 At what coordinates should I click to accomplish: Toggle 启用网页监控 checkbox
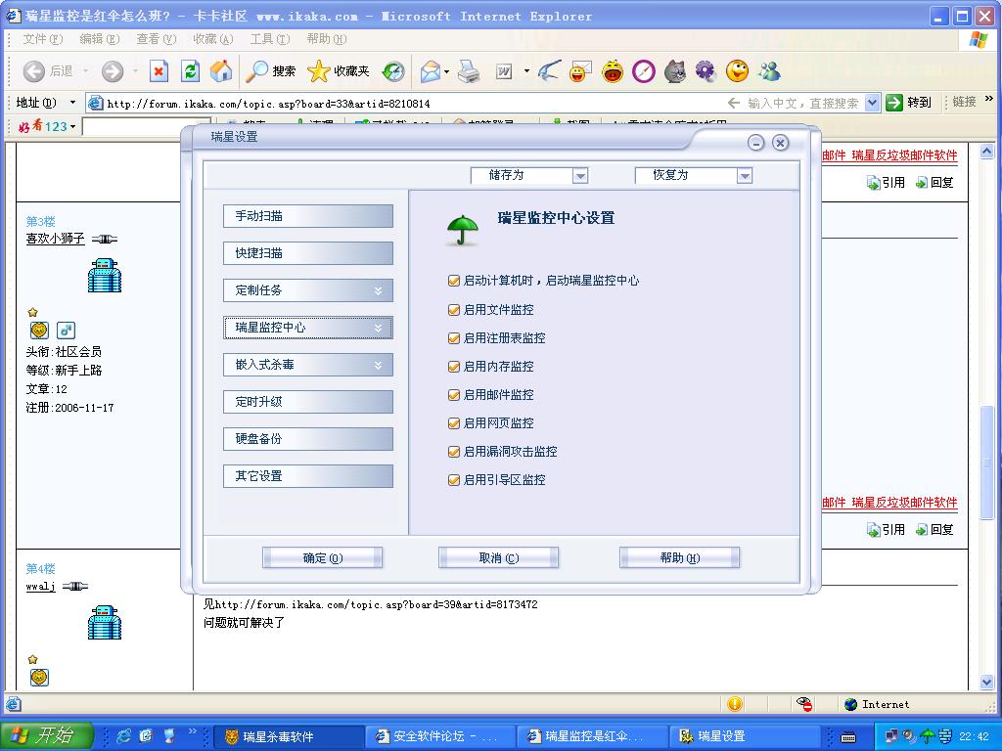tap(454, 422)
